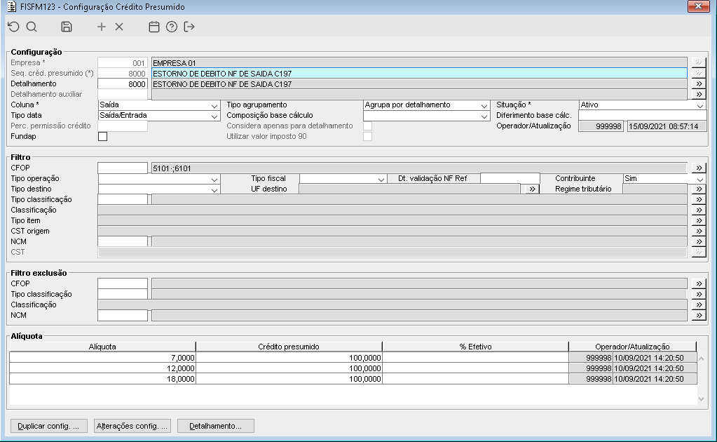Click % Efetivo cell in 7,0000 row
717x442 pixels.
476,357
